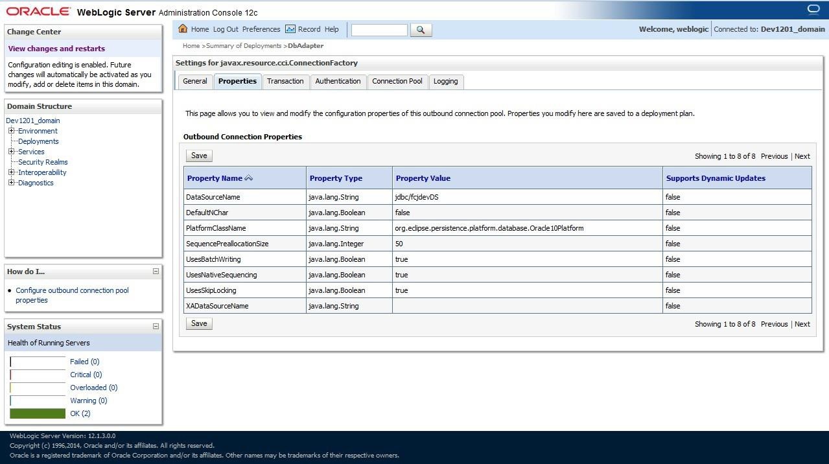The height and width of the screenshot is (464, 829).
Task: Click the Record icon in toolbar
Action: [x=290, y=29]
